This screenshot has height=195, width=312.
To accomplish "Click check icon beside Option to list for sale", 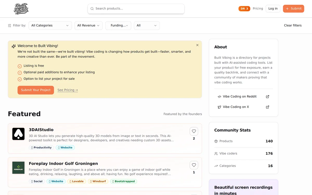I will click(x=20, y=79).
